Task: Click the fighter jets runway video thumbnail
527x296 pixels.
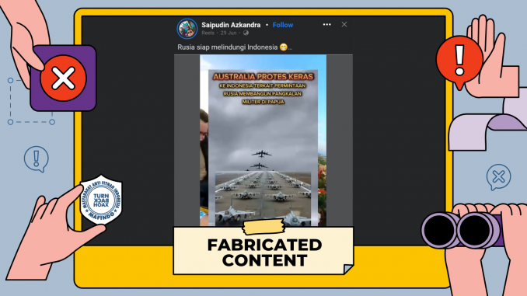Action: click(x=263, y=198)
